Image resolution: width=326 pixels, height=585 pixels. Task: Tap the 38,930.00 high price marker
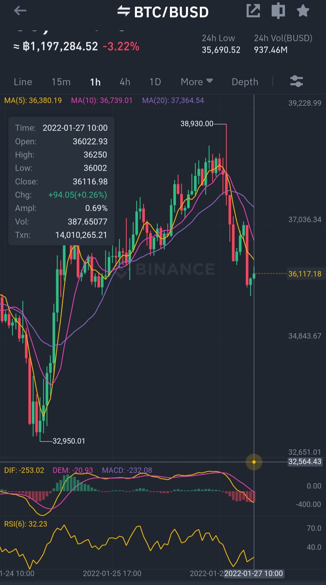coord(197,124)
